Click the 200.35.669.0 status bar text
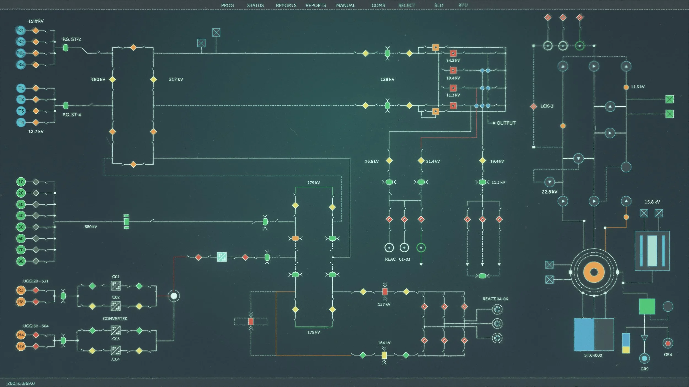 [21, 383]
